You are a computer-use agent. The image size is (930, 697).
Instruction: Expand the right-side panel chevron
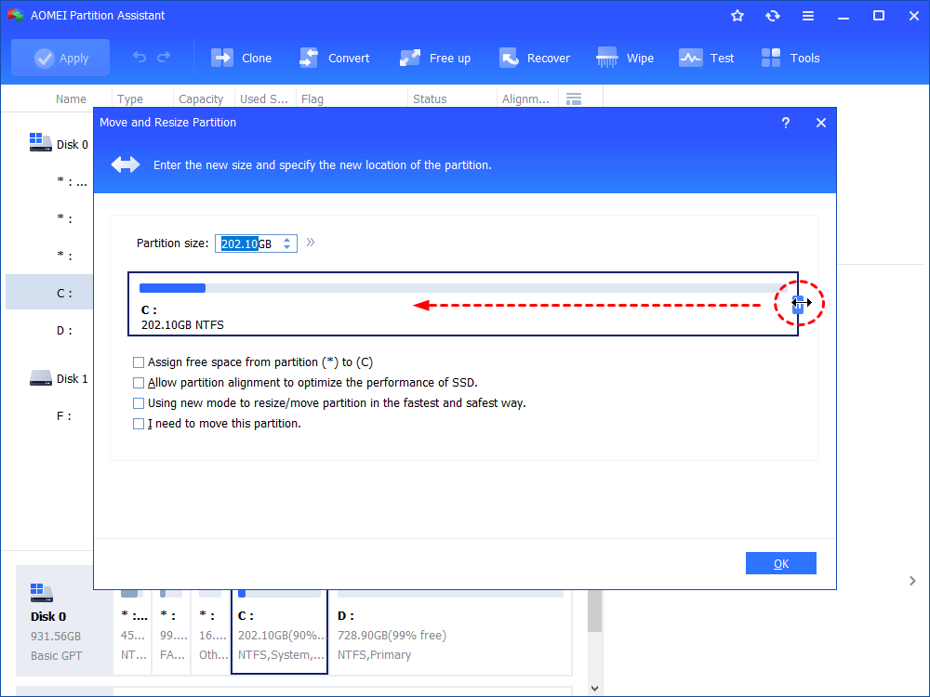(912, 580)
